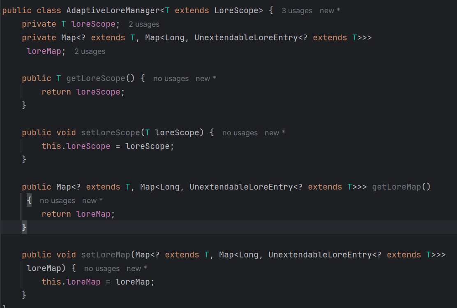This screenshot has height=308, width=457.
Task: Show the '2 usages' of the loreScope field
Action: coord(144,24)
